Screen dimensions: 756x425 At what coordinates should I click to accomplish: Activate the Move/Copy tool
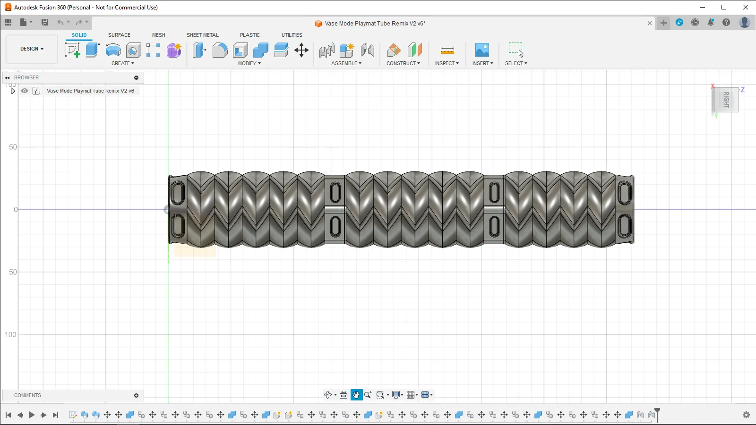[x=301, y=50]
